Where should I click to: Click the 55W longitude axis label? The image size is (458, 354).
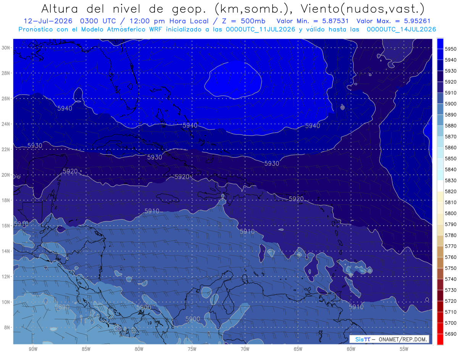405,349
